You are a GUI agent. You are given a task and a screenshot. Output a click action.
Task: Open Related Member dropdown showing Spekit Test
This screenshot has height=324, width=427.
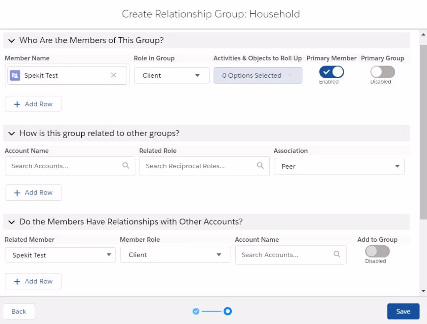(x=60, y=255)
